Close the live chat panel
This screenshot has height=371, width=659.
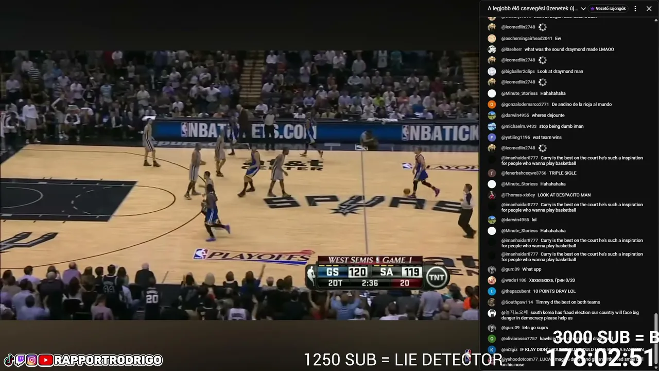[x=649, y=9]
